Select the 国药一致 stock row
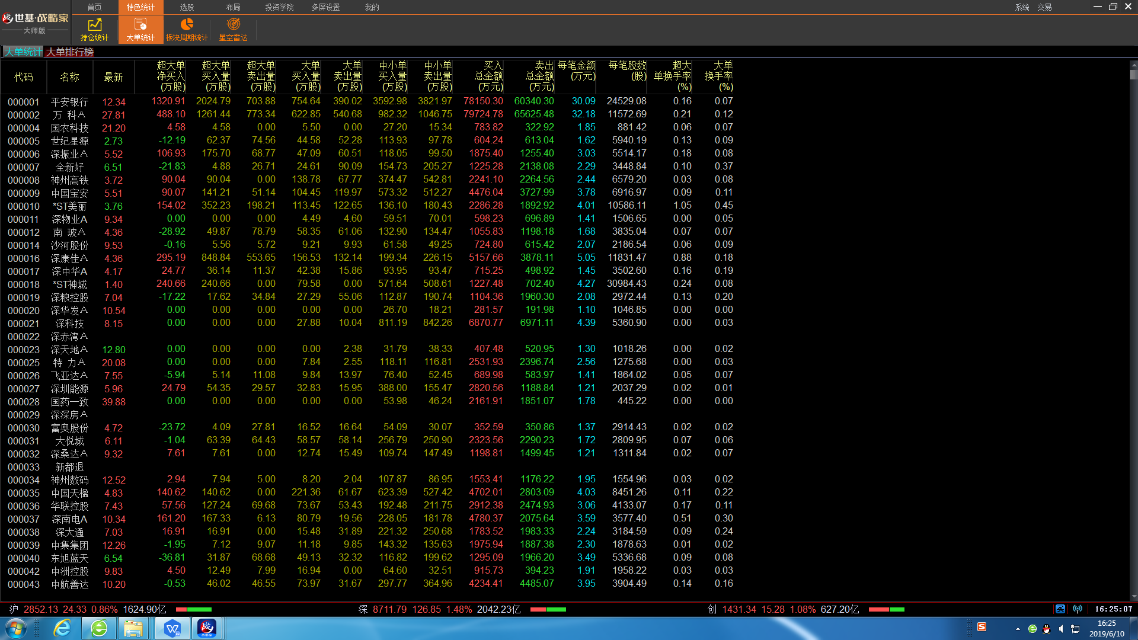 point(367,401)
